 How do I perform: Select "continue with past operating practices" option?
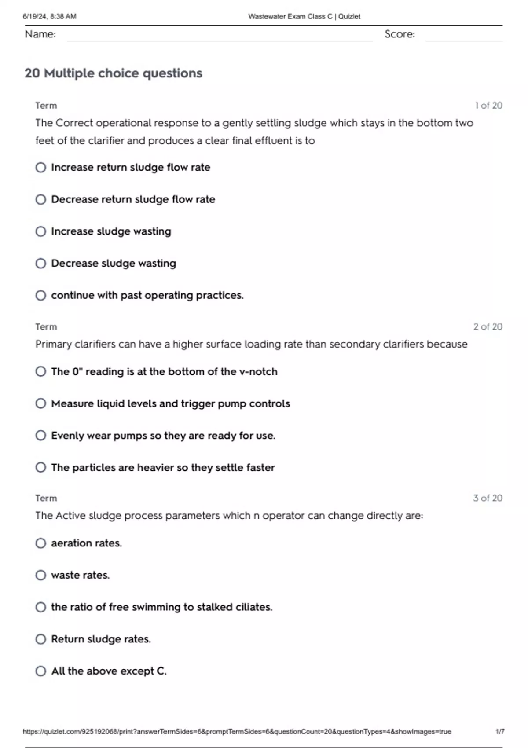41,295
